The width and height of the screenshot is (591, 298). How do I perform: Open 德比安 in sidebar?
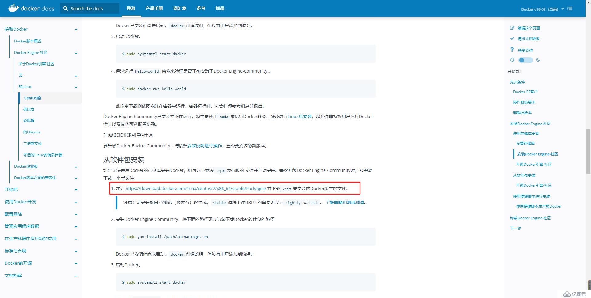29,109
